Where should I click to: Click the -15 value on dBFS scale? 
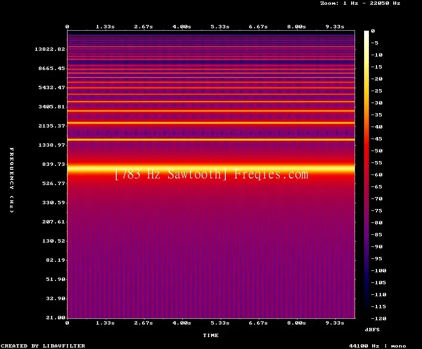(377, 67)
